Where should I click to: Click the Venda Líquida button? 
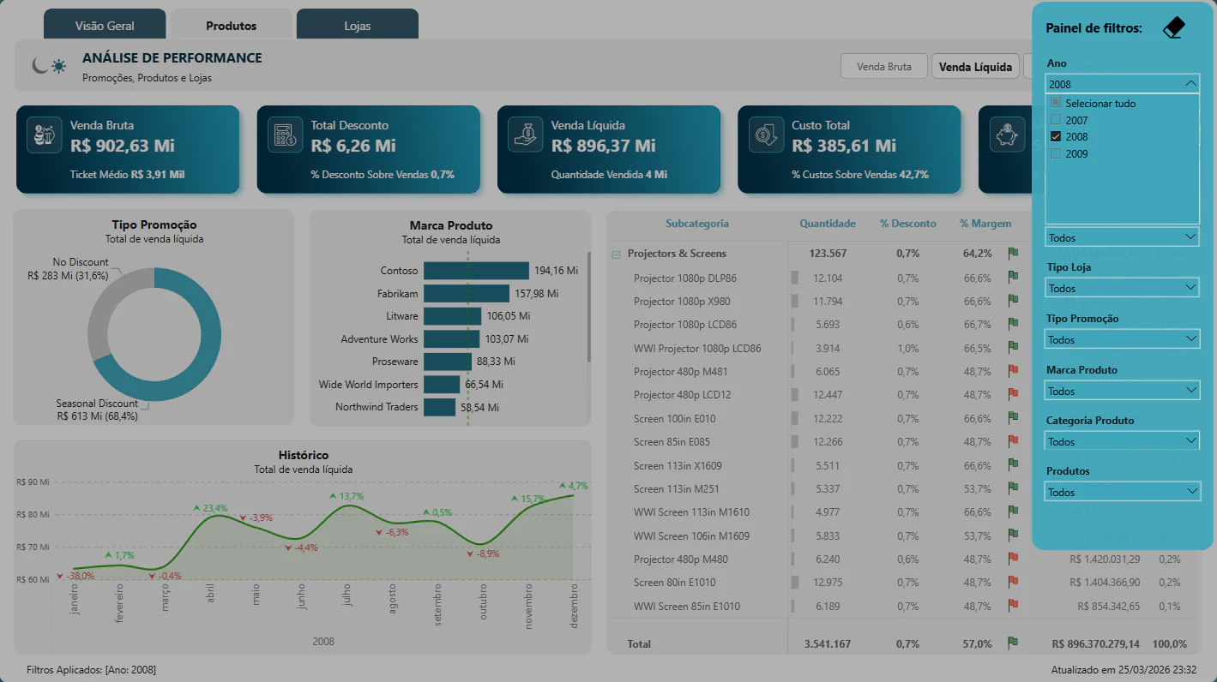pos(975,66)
